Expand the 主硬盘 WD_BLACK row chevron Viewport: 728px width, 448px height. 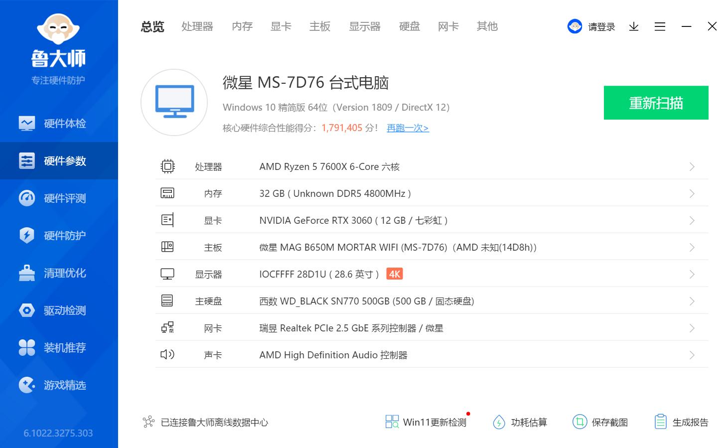pos(692,300)
